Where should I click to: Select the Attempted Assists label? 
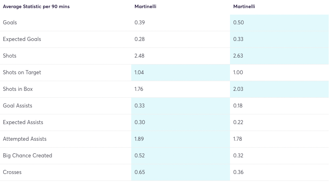click(25, 139)
